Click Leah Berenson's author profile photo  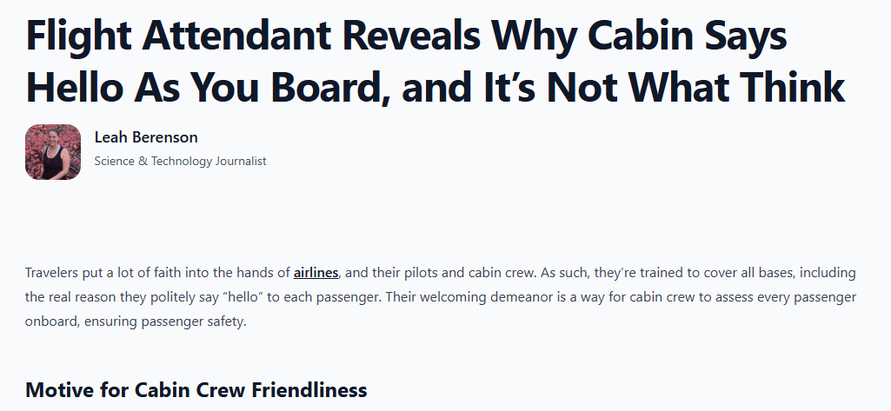click(x=53, y=152)
